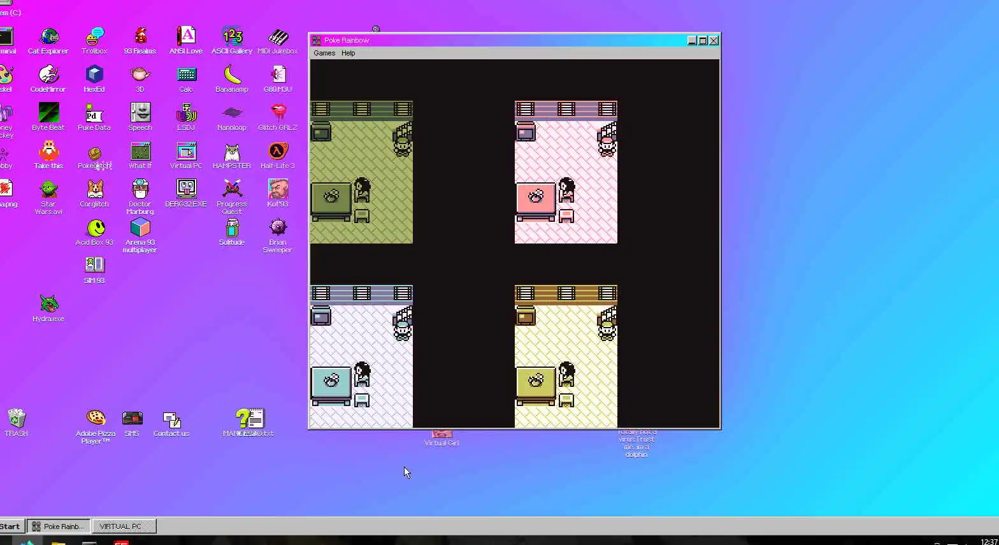The width and height of the screenshot is (999, 545).
Task: Launch the Trollbox chat icon
Action: pyautogui.click(x=94, y=41)
